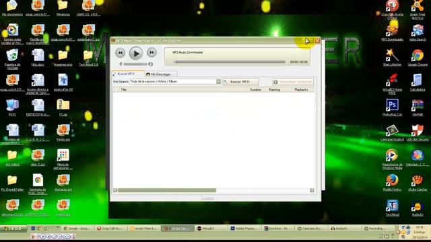Screen dimensions: 431x242
Task: Click the Update link at window bottom
Action: [x=207, y=198]
